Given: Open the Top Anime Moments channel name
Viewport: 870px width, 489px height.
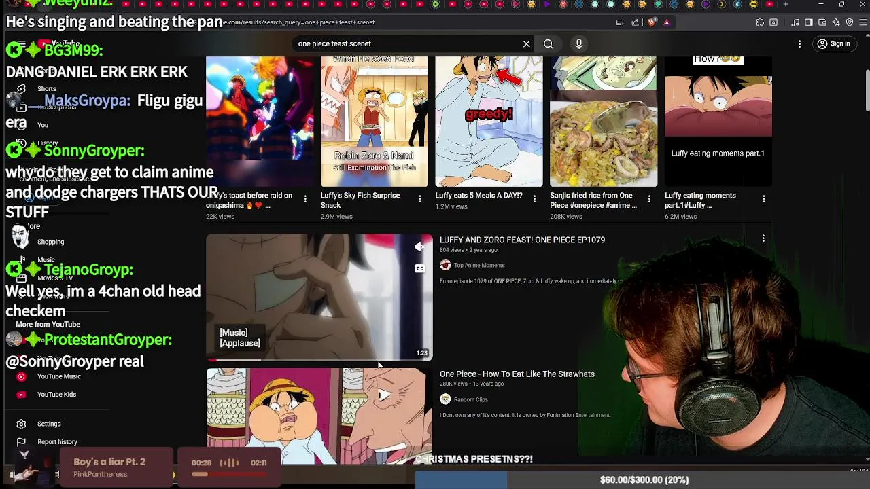Looking at the screenshot, I should [479, 266].
